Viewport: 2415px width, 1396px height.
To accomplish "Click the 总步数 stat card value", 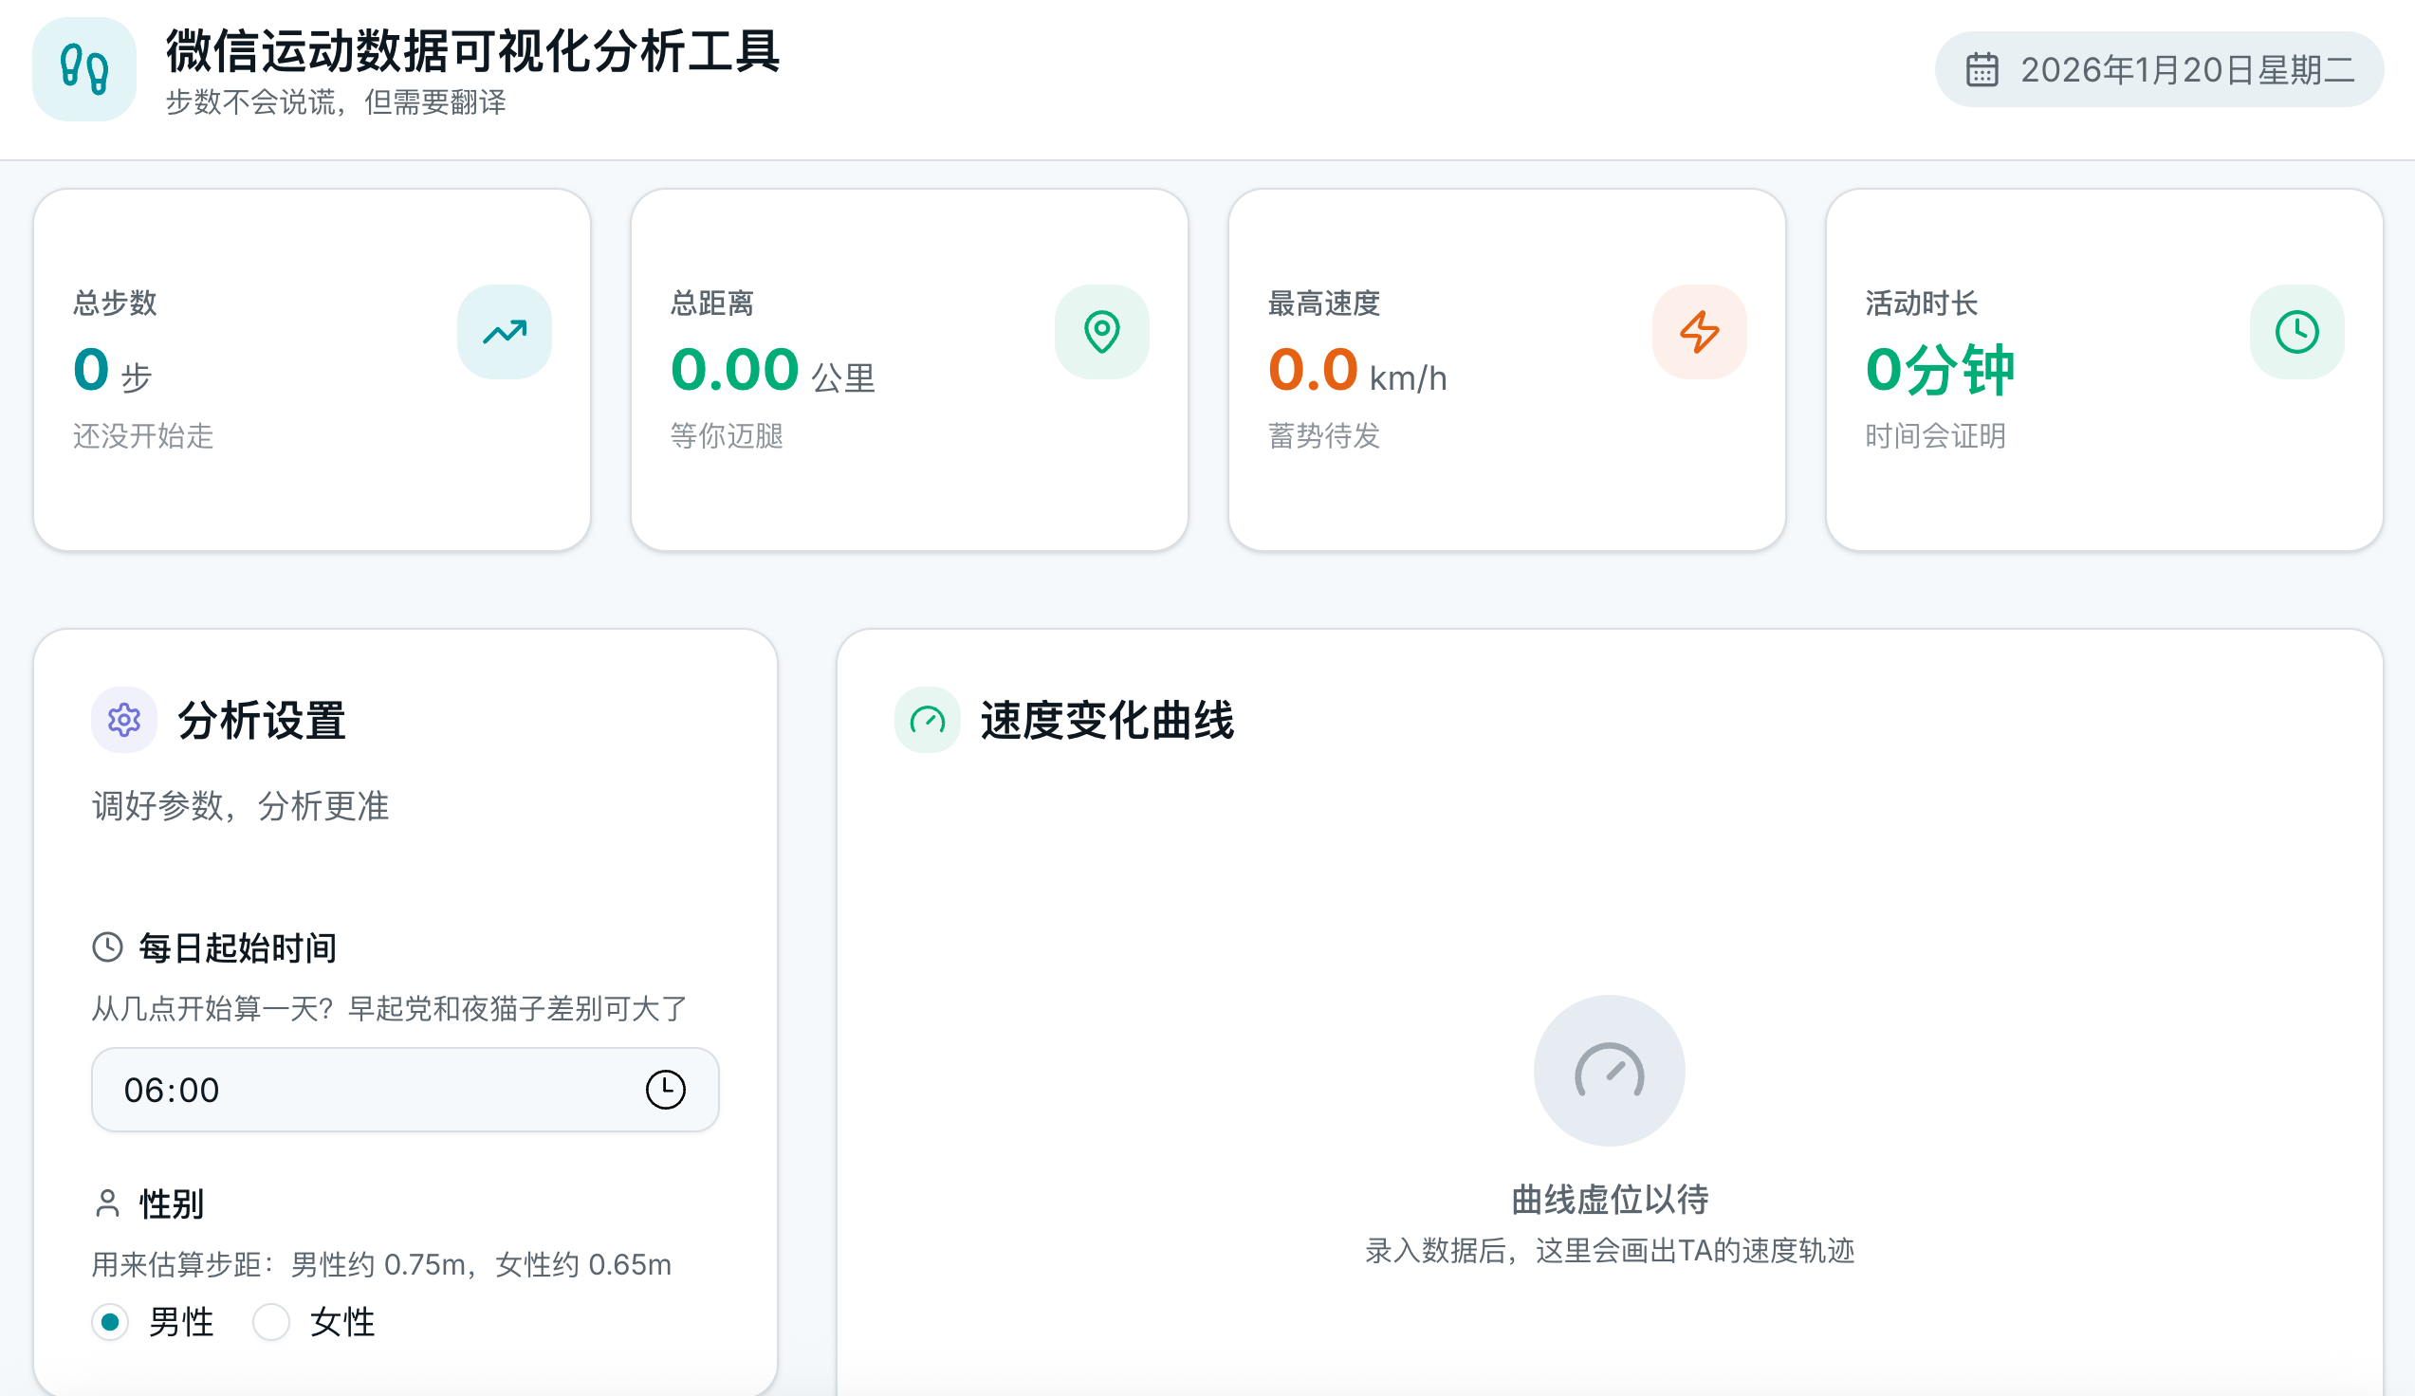I will click(x=92, y=370).
